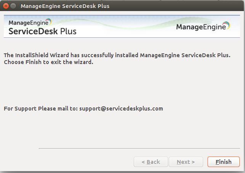Screen dimensions: 245x173
Task: Click the greyed-out Next button
Action: tap(186, 162)
